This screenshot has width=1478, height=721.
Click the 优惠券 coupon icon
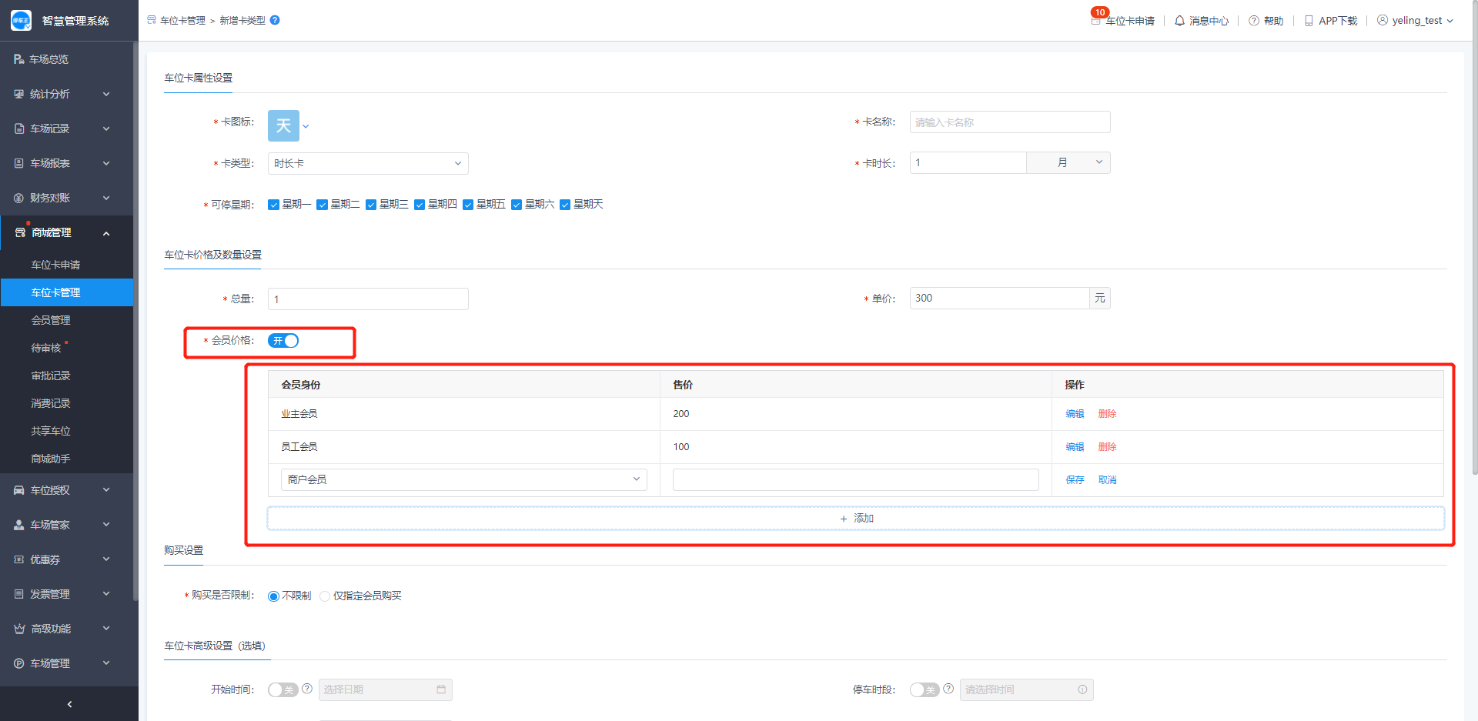click(x=19, y=559)
